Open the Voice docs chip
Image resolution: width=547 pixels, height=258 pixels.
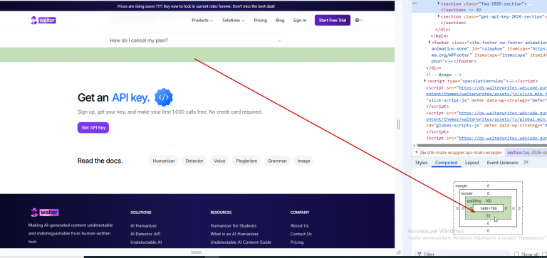219,161
